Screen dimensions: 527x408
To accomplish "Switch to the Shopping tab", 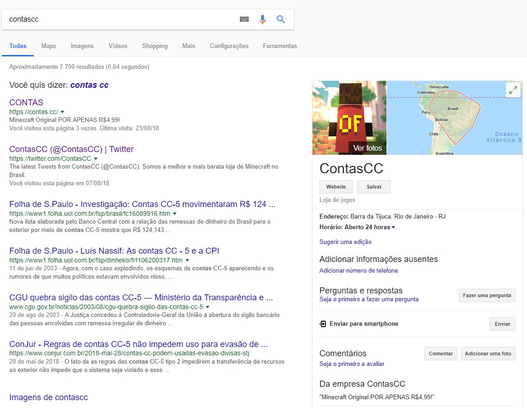I will [x=154, y=46].
